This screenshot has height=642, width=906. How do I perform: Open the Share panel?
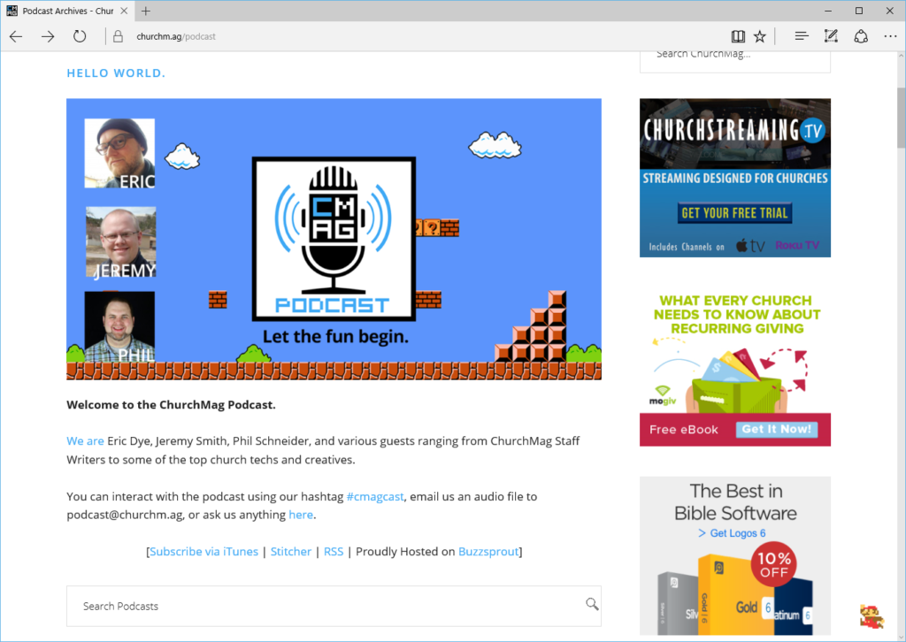[x=861, y=36]
